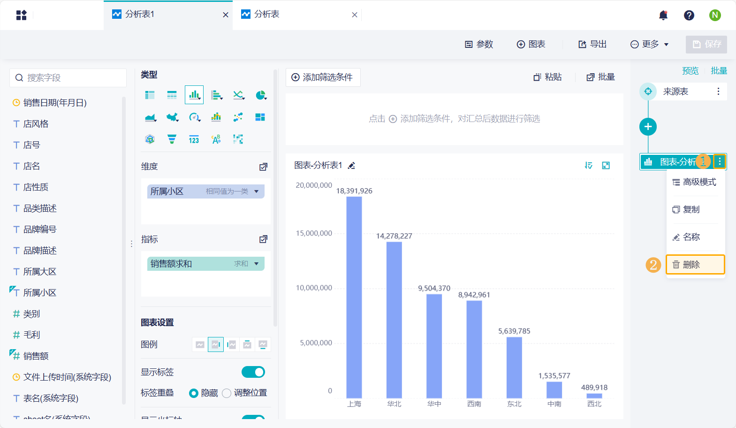Viewport: 736px width, 428px height.
Task: Select the pivot table chart type
Action: pos(150,95)
